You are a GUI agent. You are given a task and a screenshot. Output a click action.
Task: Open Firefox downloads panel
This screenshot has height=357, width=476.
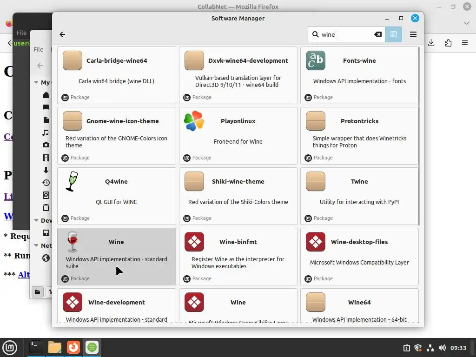pyautogui.click(x=431, y=43)
